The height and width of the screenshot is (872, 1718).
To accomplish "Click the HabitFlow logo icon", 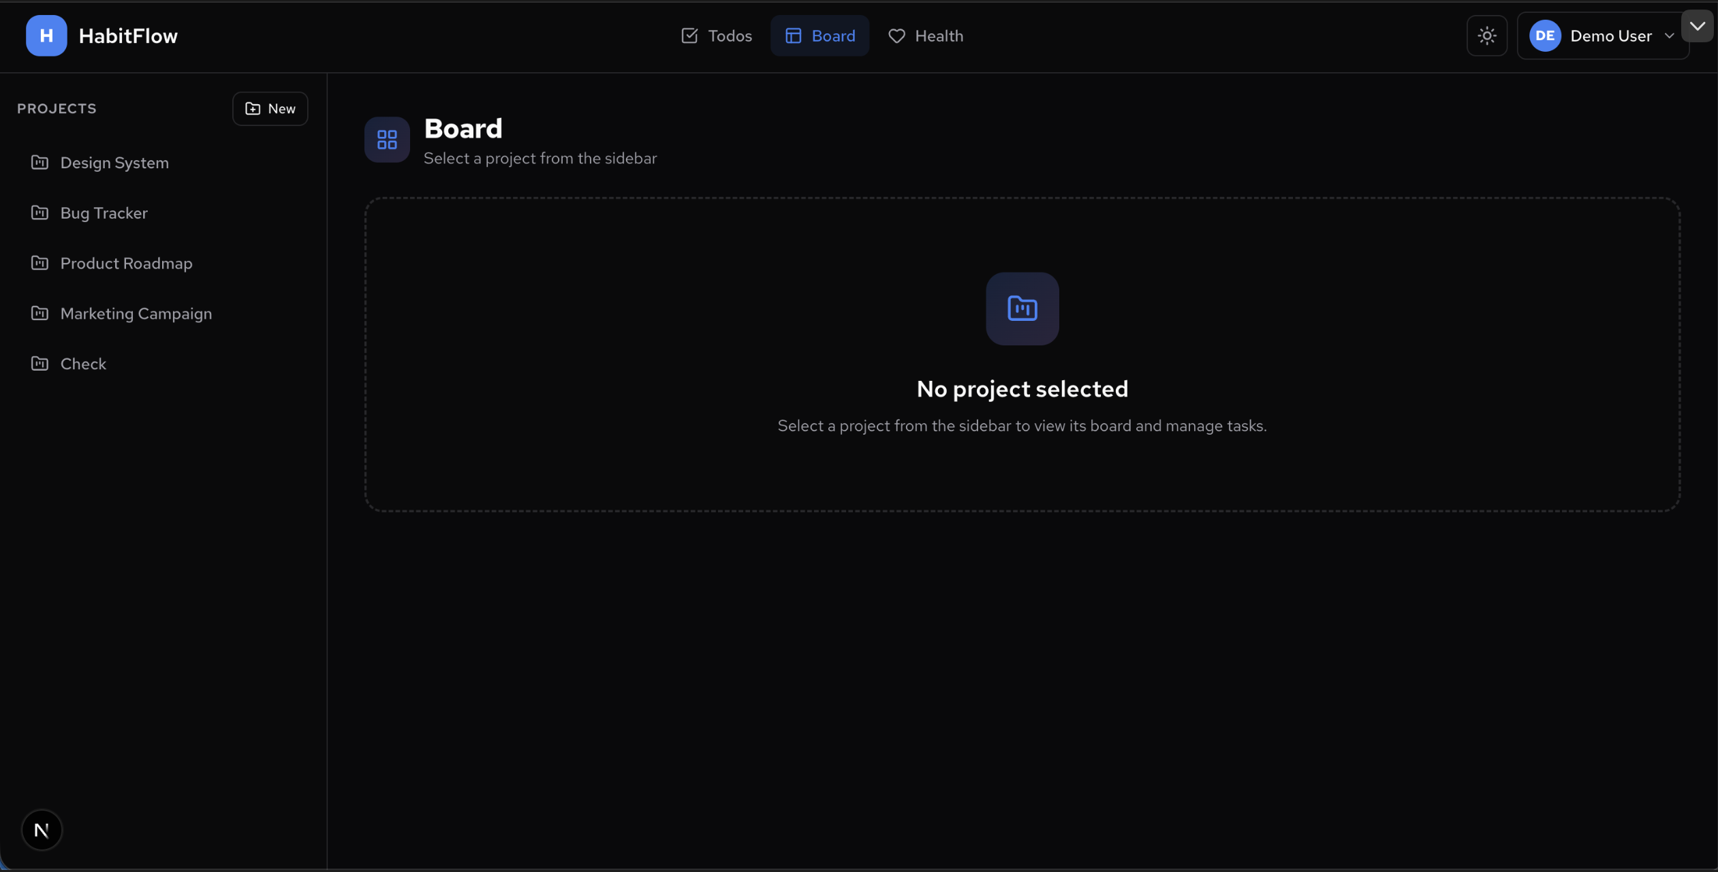I will coord(45,35).
